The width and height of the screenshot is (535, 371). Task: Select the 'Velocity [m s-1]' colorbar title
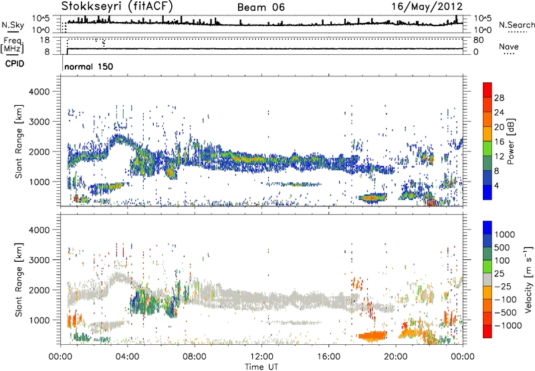pyautogui.click(x=528, y=279)
